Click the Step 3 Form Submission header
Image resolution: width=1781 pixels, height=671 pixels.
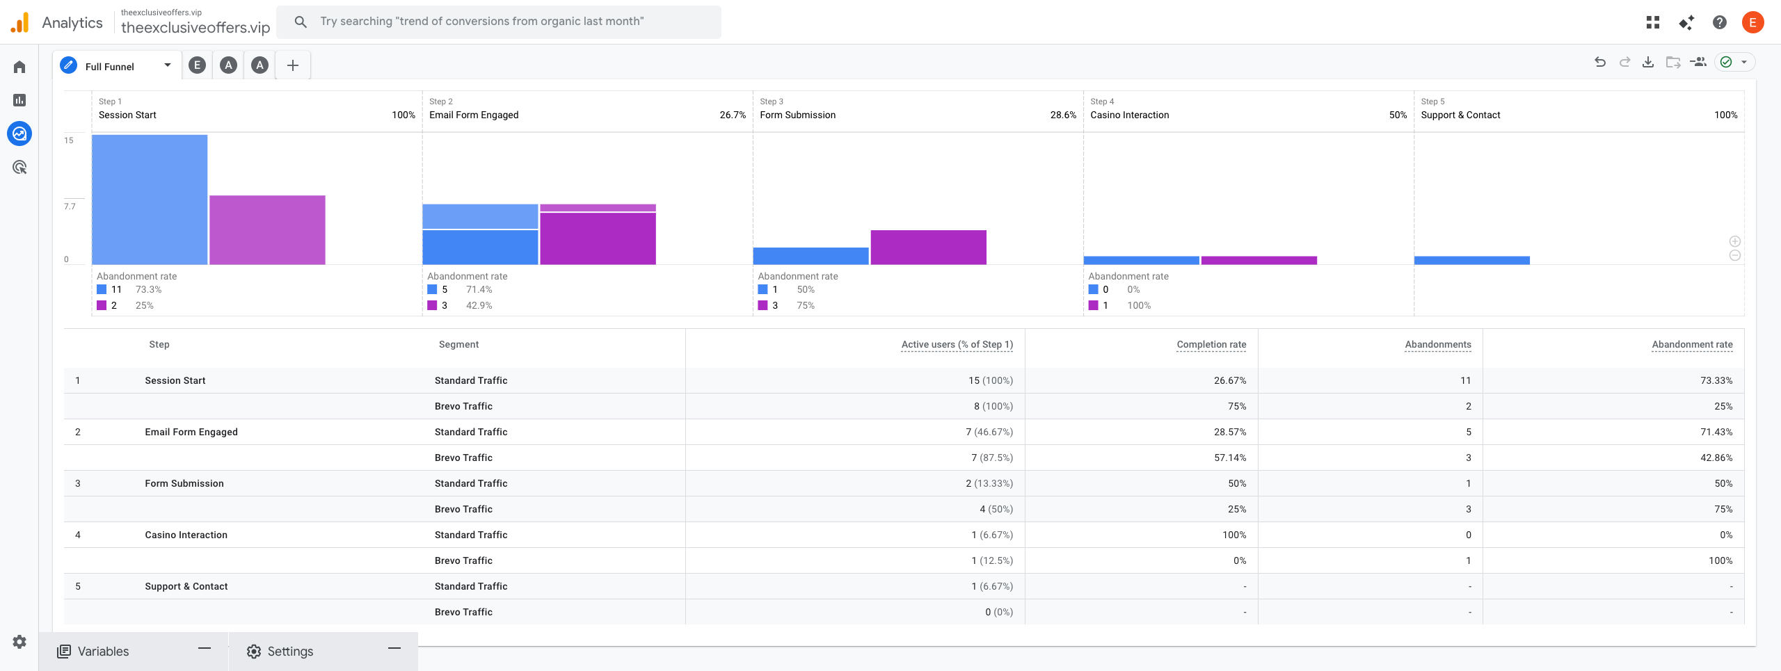[x=918, y=110]
